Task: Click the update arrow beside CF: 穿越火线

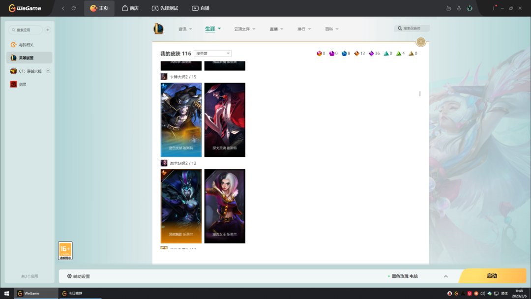Action: coord(48,71)
